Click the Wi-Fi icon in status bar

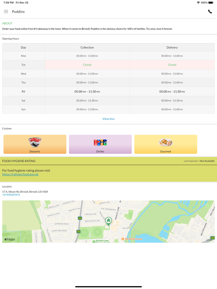tap(198, 2)
